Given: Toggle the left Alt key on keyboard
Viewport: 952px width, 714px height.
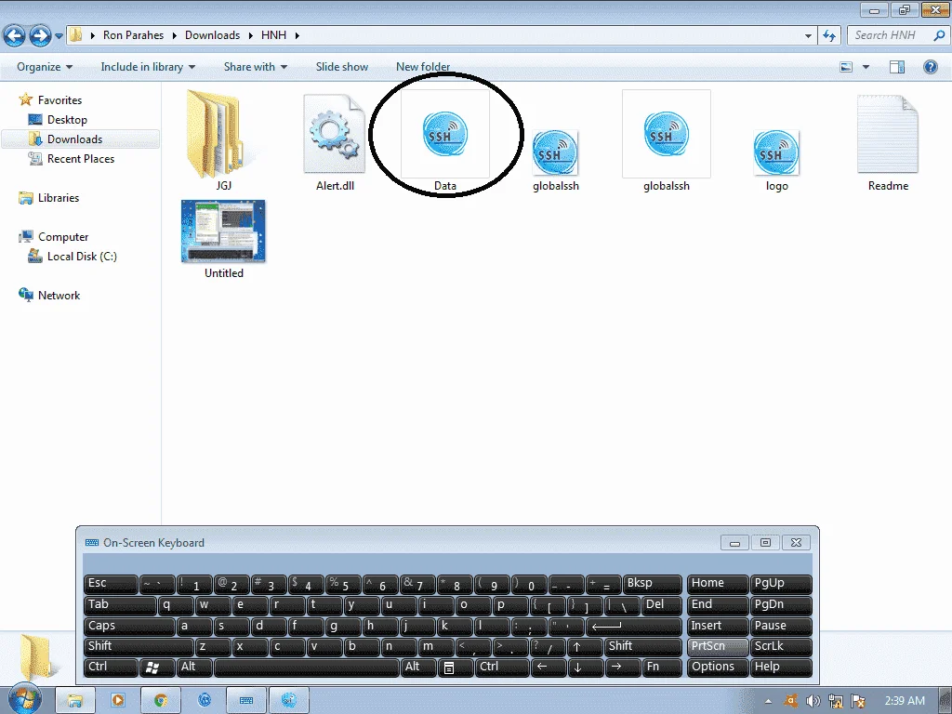Looking at the screenshot, I should tap(194, 668).
